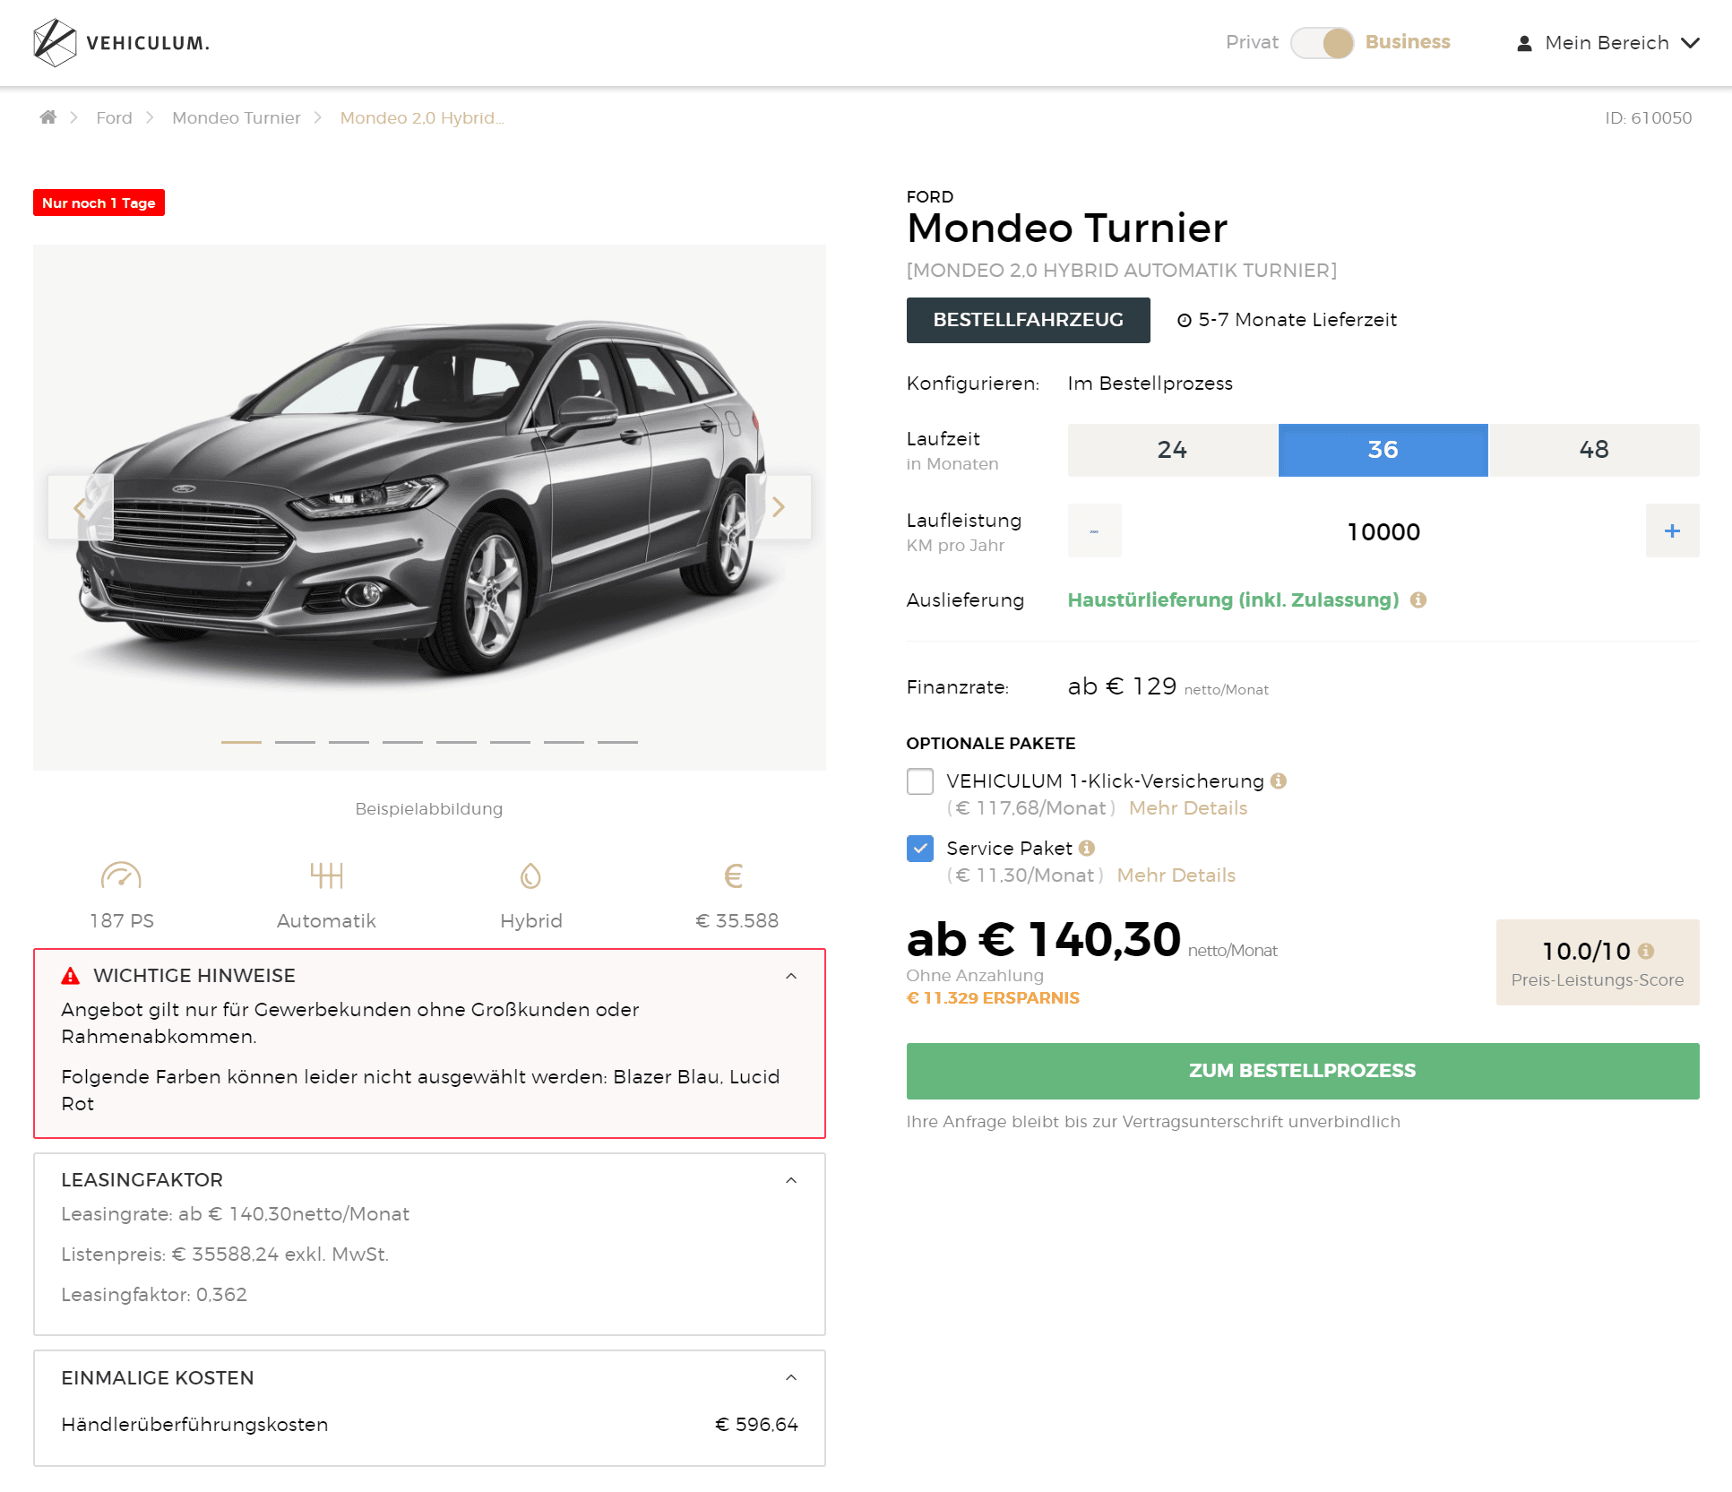Click the Vehiculum logo
This screenshot has width=1732, height=1492.
121,43
